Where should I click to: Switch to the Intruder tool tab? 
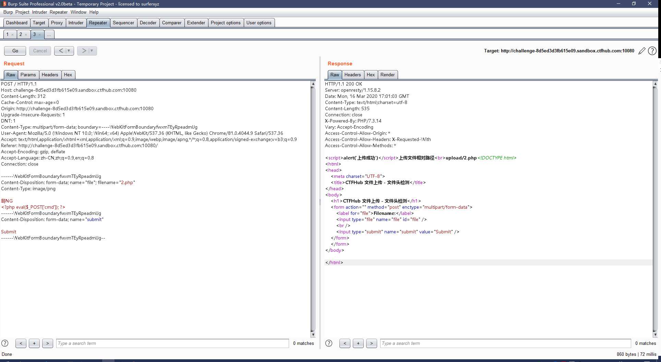point(76,23)
